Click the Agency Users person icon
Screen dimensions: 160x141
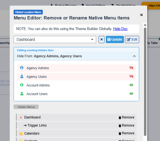point(22,76)
